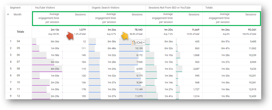Viewport: 272px width, 110px height.
Task: Sort by Sessions under Sessions Not From SEO or YouTube
Action: click(194, 15)
